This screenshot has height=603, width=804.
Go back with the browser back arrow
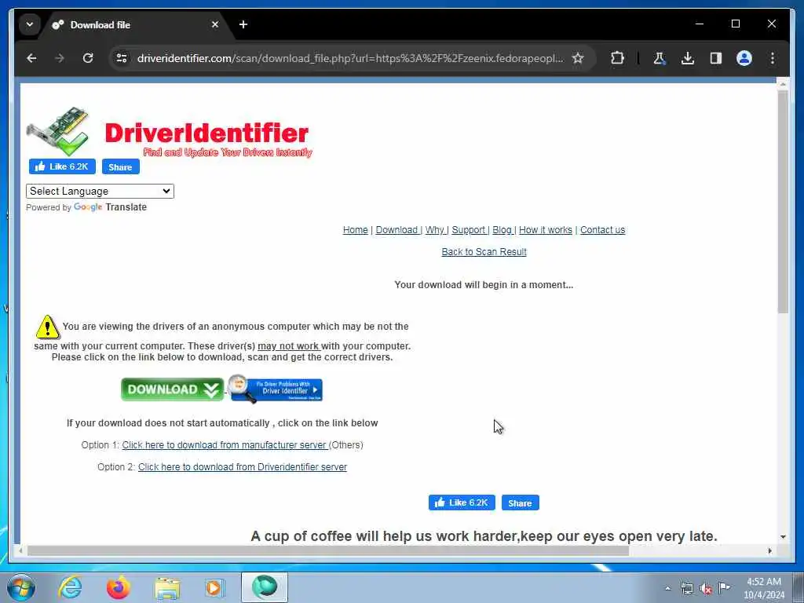(x=31, y=58)
